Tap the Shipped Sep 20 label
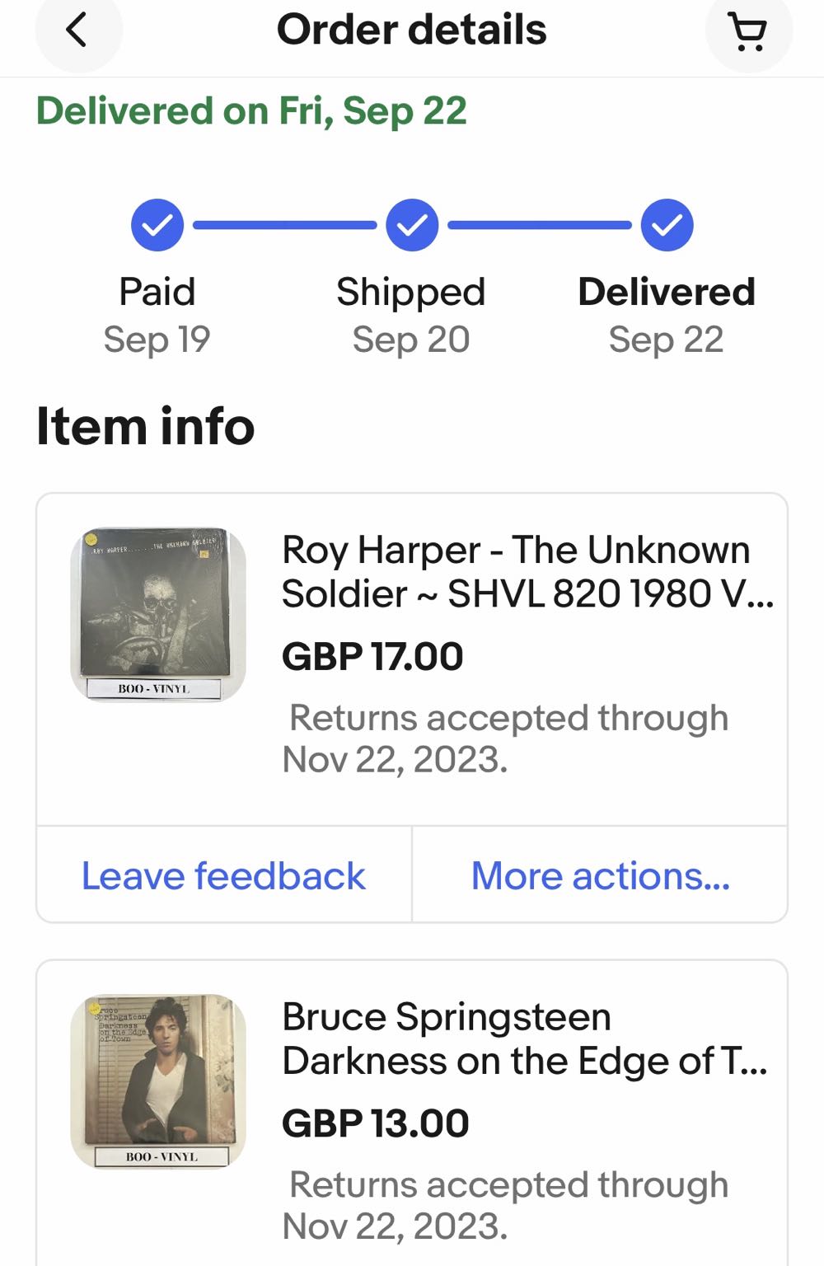Image resolution: width=824 pixels, height=1266 pixels. click(411, 316)
